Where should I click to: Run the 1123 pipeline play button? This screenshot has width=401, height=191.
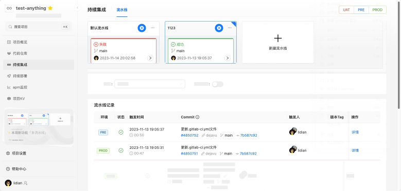(x=219, y=28)
